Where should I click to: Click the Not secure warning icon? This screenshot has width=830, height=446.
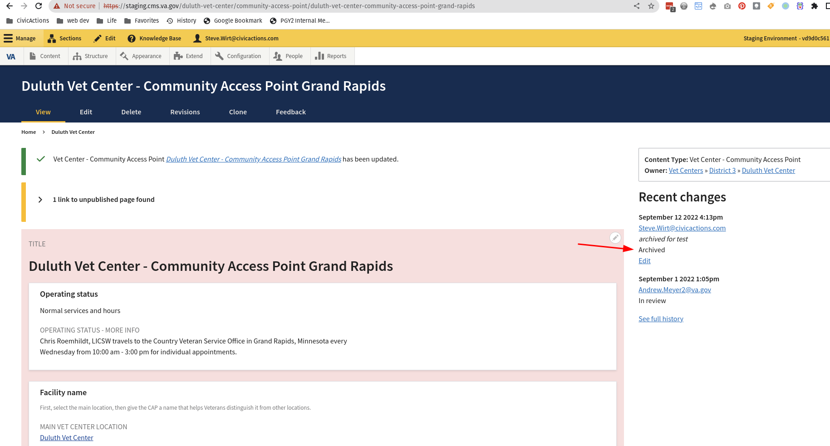coord(57,6)
